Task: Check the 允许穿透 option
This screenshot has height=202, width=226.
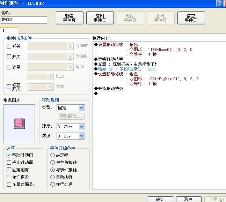Action: tap(9, 177)
